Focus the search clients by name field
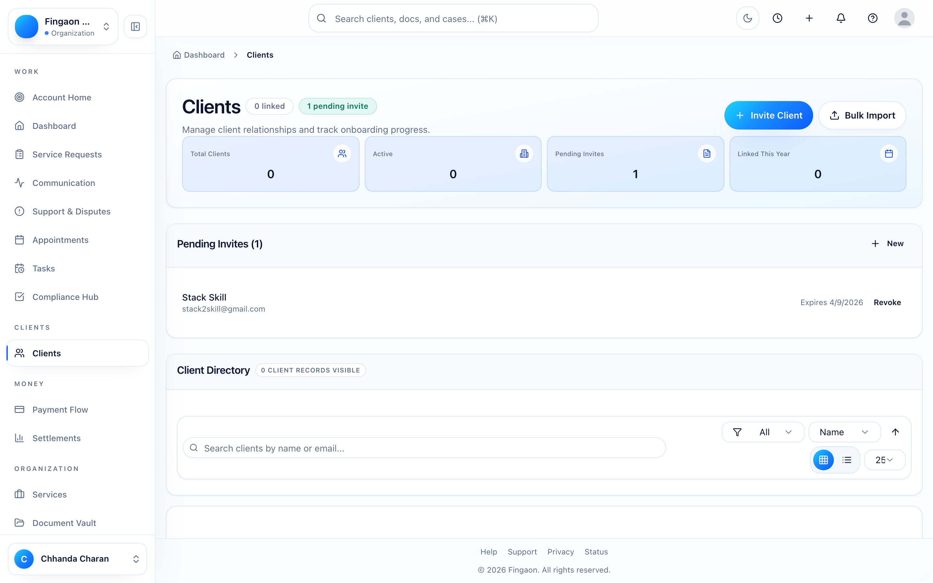 coord(424,448)
